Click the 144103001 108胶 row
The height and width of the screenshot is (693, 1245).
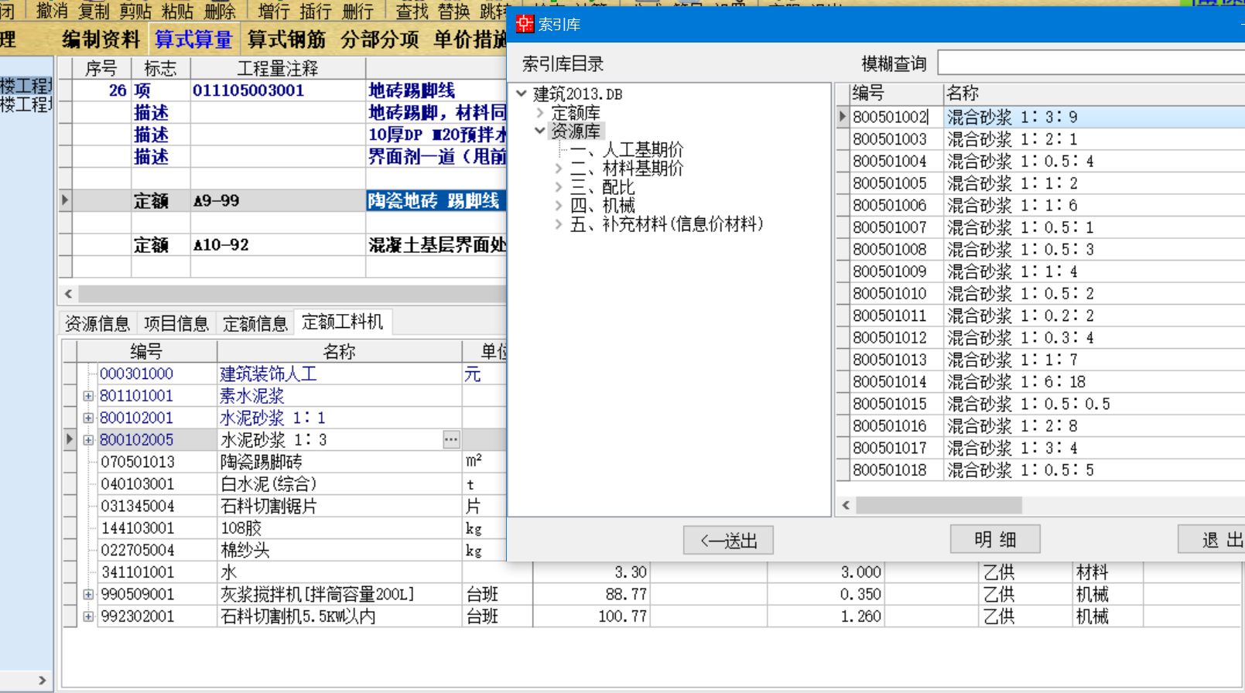pos(284,528)
